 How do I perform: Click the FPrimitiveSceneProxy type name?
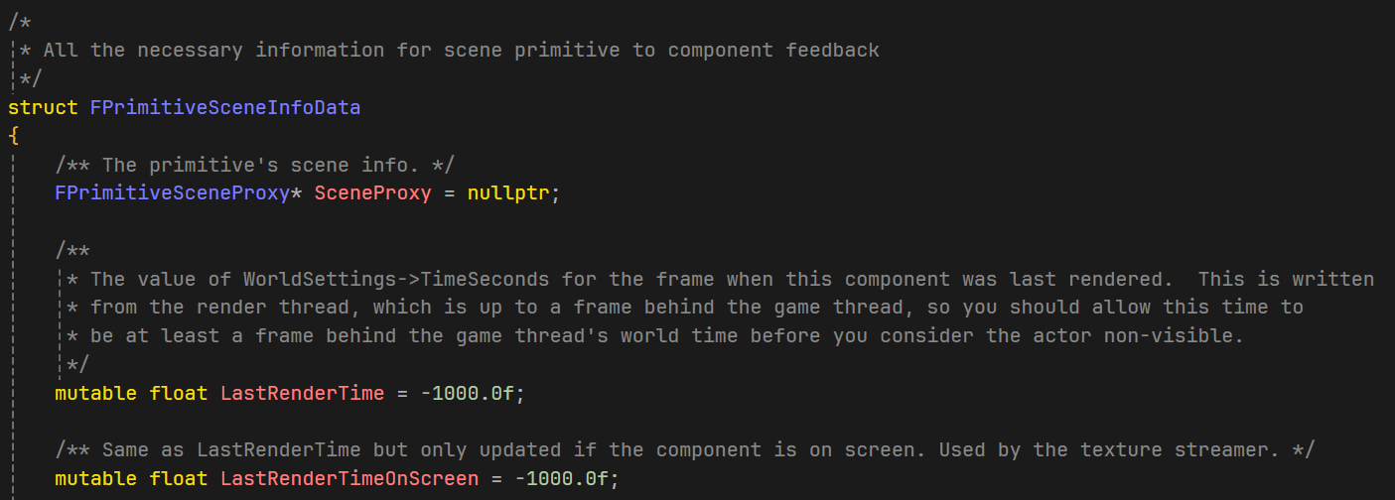pyautogui.click(x=172, y=192)
